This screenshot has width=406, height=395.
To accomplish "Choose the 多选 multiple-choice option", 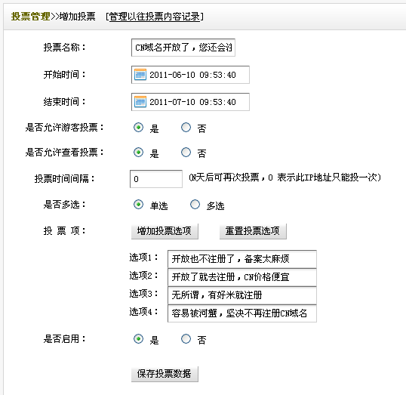I will pyautogui.click(x=195, y=205).
